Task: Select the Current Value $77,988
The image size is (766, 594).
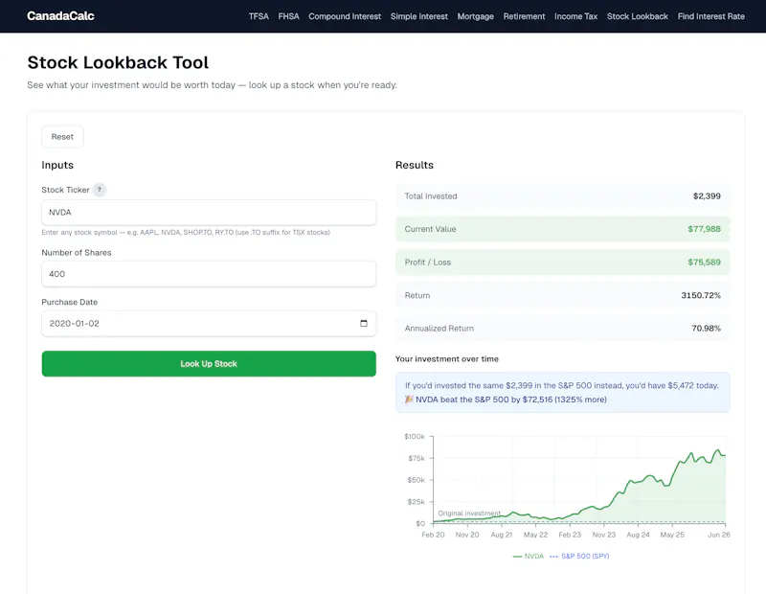Action: [704, 229]
